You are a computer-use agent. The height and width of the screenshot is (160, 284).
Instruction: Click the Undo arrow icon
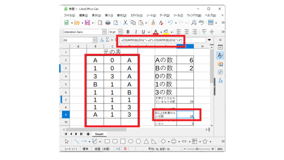(x=170, y=23)
